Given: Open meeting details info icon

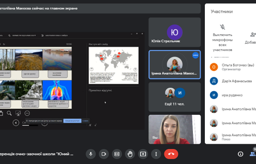Looking at the screenshot, I should (240, 154).
